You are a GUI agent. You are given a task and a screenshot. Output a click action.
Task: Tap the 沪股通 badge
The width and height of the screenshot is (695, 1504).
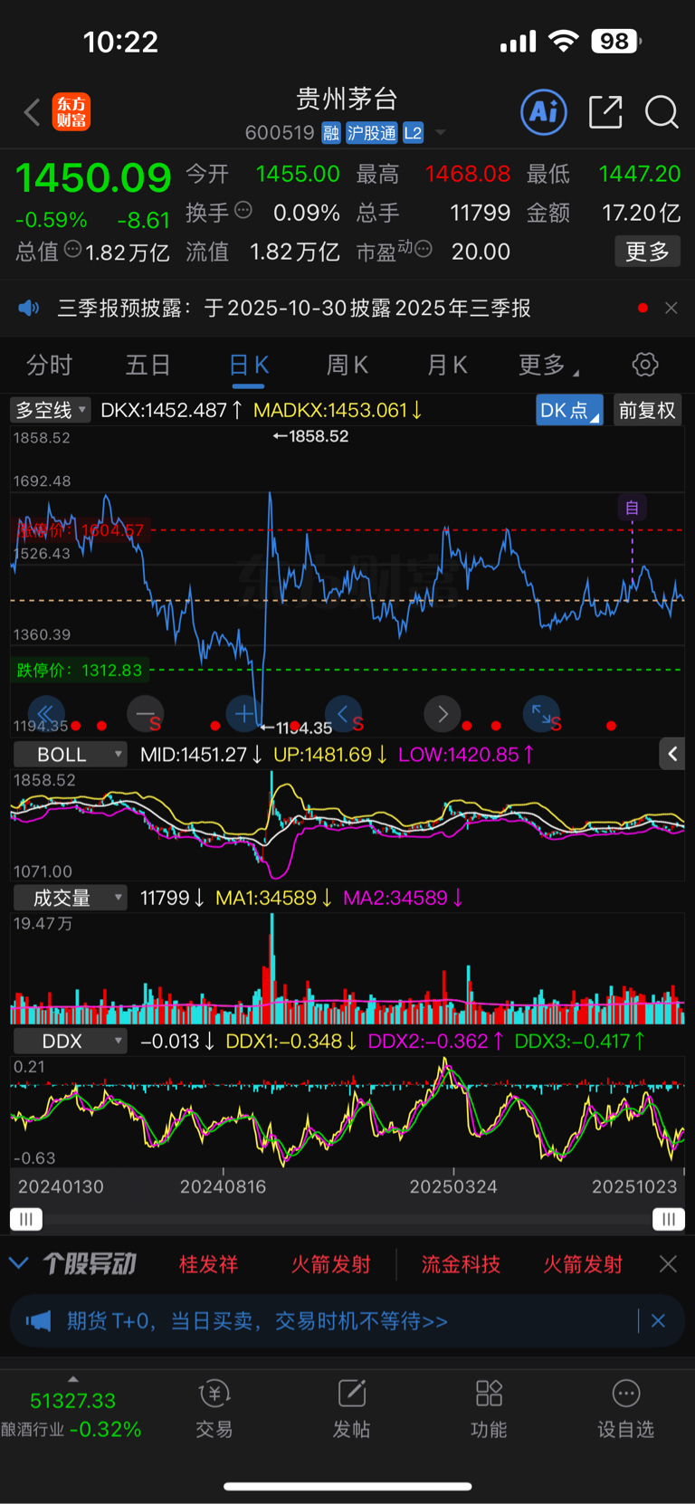[372, 133]
